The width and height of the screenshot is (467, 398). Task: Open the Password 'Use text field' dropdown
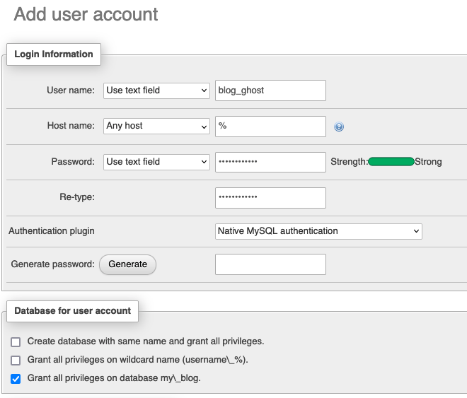coord(156,162)
